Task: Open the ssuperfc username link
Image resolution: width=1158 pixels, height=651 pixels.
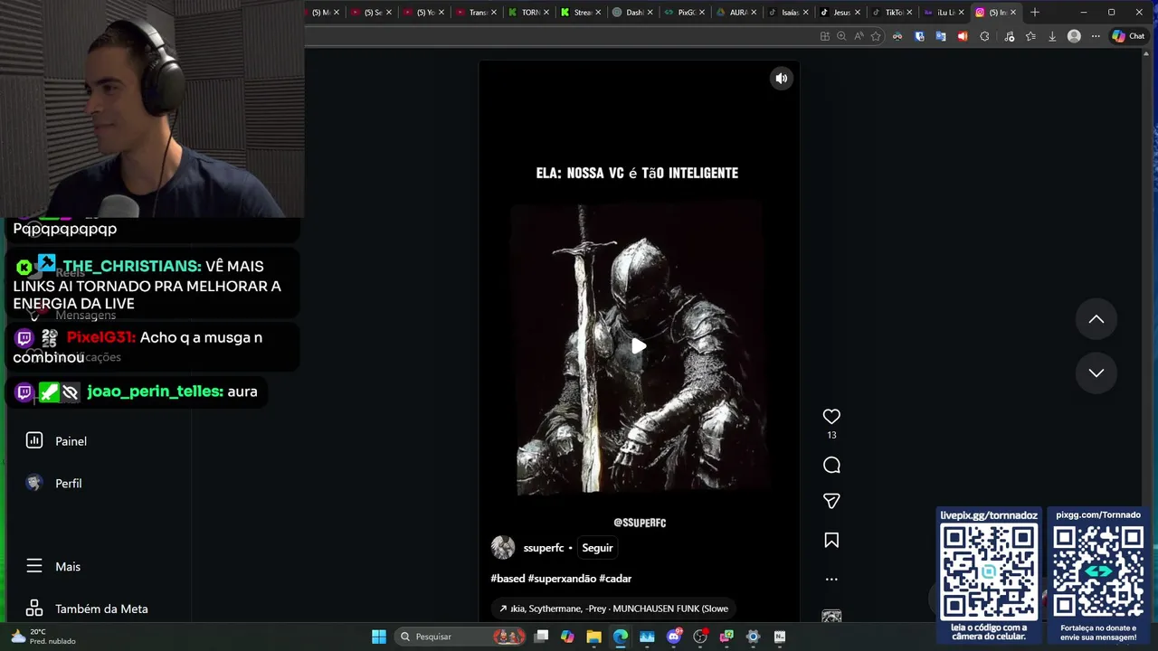Action: 543,548
